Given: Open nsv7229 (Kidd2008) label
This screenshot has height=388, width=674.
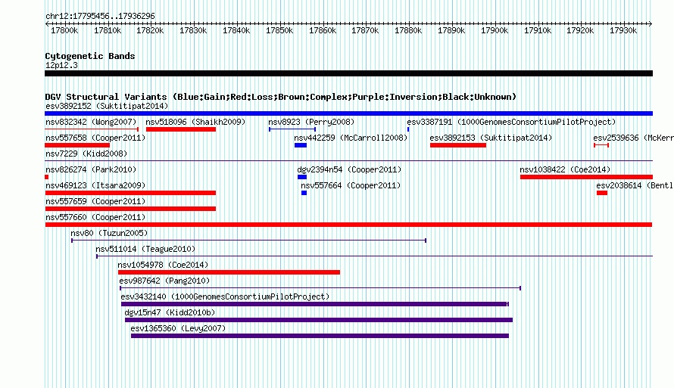Looking at the screenshot, I should [x=86, y=154].
